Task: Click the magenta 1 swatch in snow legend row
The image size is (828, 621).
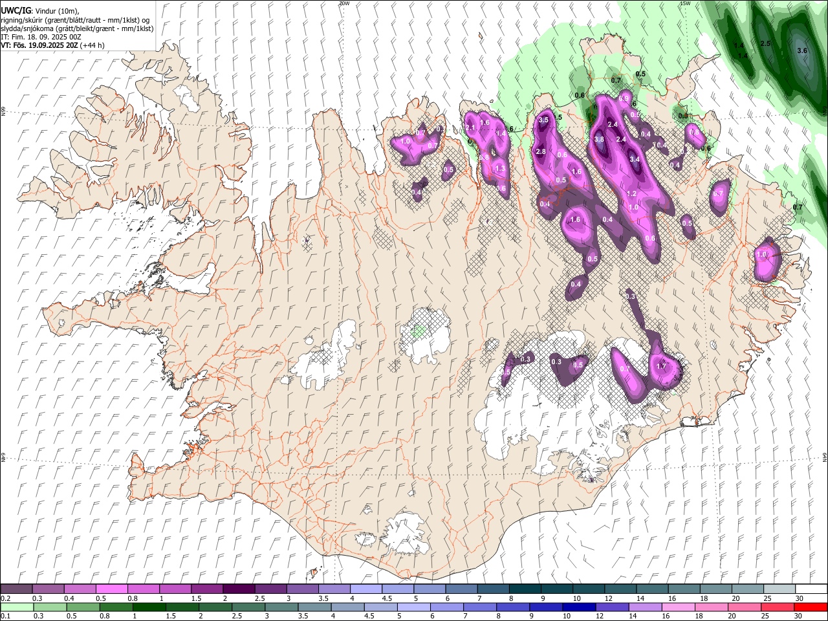Action: [175, 589]
